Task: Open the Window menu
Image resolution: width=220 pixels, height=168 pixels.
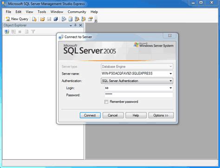Action: pyautogui.click(x=57, y=12)
